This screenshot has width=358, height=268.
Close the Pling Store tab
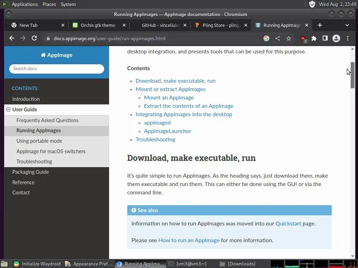pos(246,25)
